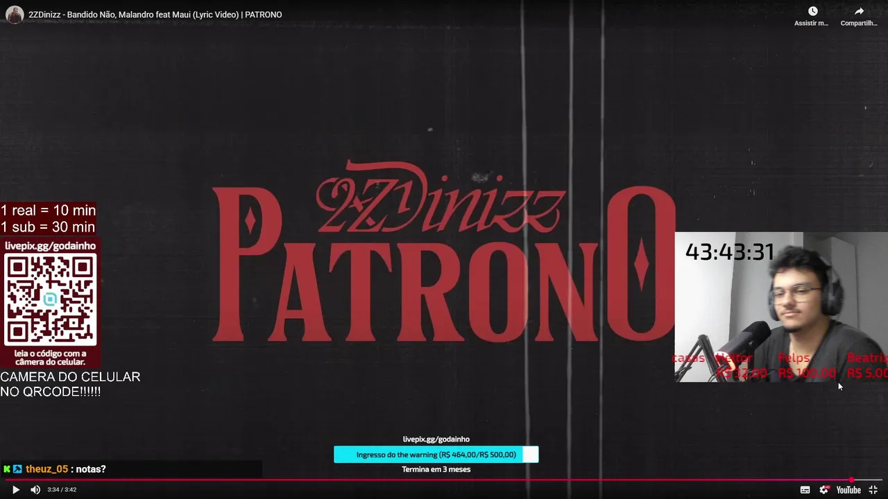Click 'livepix.gg/godainho' above goal bar
The image size is (888, 499).
click(x=436, y=439)
